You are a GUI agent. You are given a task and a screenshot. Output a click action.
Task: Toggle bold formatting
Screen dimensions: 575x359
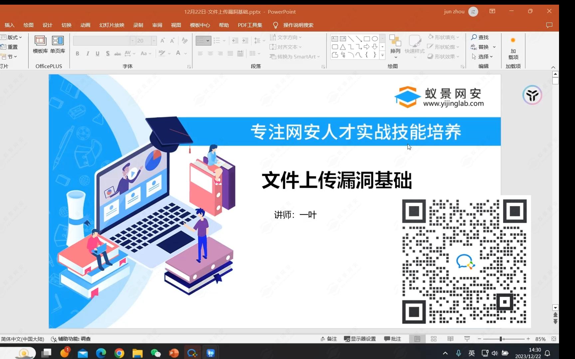point(77,54)
